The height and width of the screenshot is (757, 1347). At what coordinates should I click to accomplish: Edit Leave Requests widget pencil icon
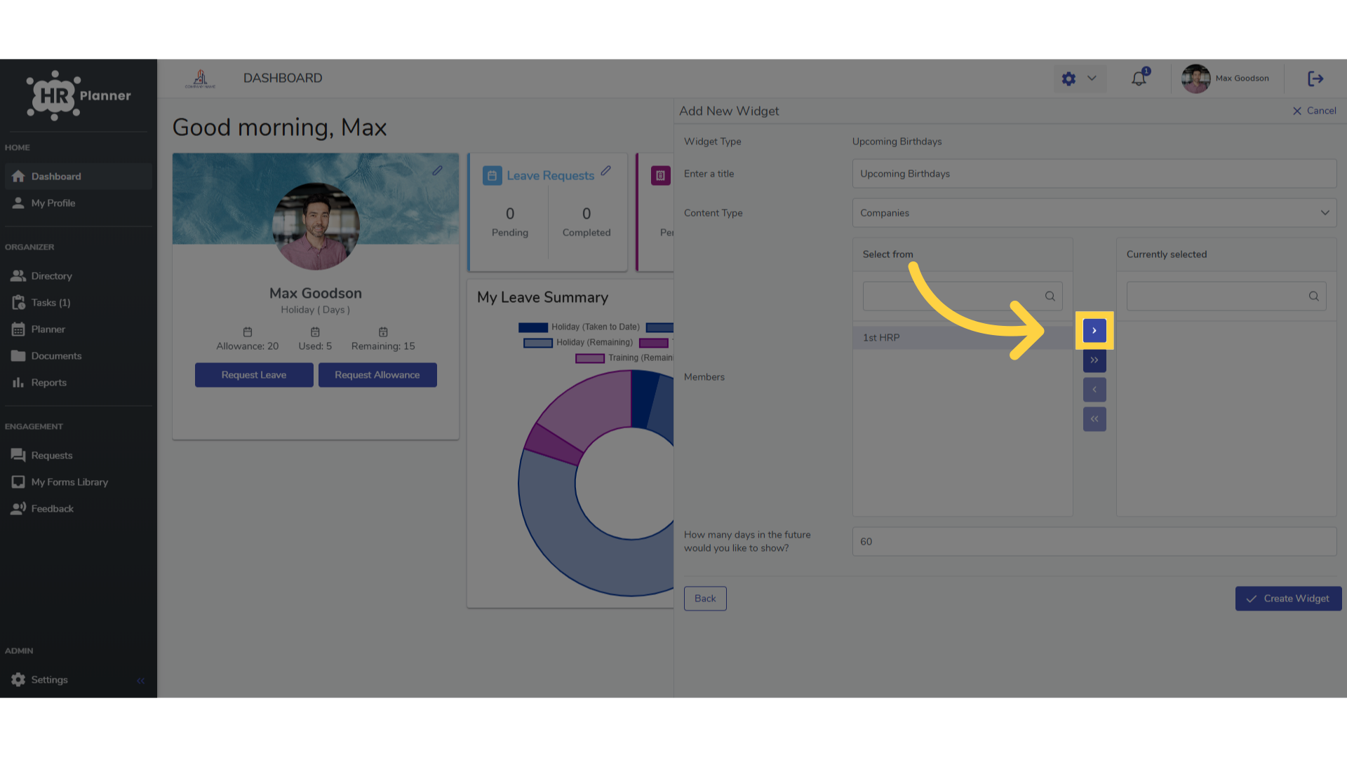coord(605,170)
